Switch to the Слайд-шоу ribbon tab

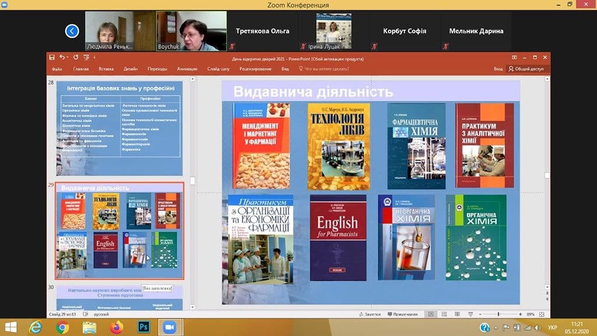pyautogui.click(x=218, y=69)
